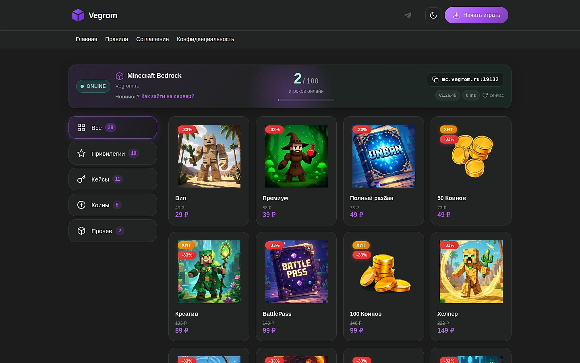Click the '-33%' badge on BattlePass
This screenshot has width=580, height=363.
pos(274,245)
